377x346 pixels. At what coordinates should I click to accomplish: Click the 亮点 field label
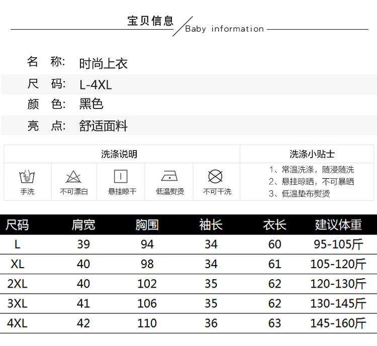point(46,126)
